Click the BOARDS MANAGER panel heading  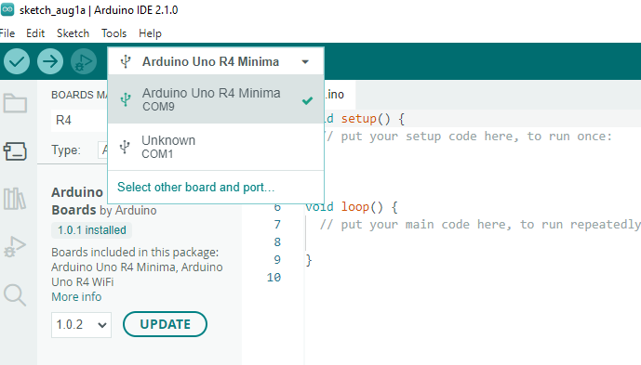[79, 95]
